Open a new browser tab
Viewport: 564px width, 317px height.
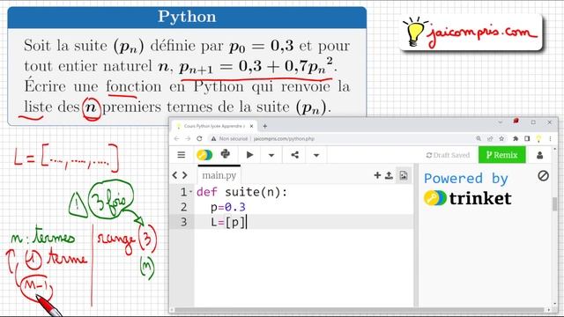point(264,126)
